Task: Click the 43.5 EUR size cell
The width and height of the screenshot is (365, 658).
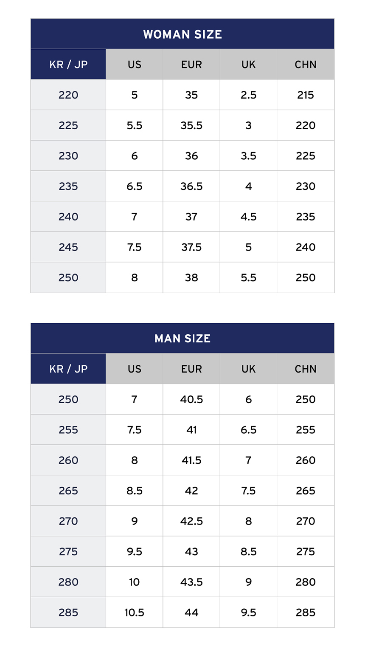Action: click(191, 582)
